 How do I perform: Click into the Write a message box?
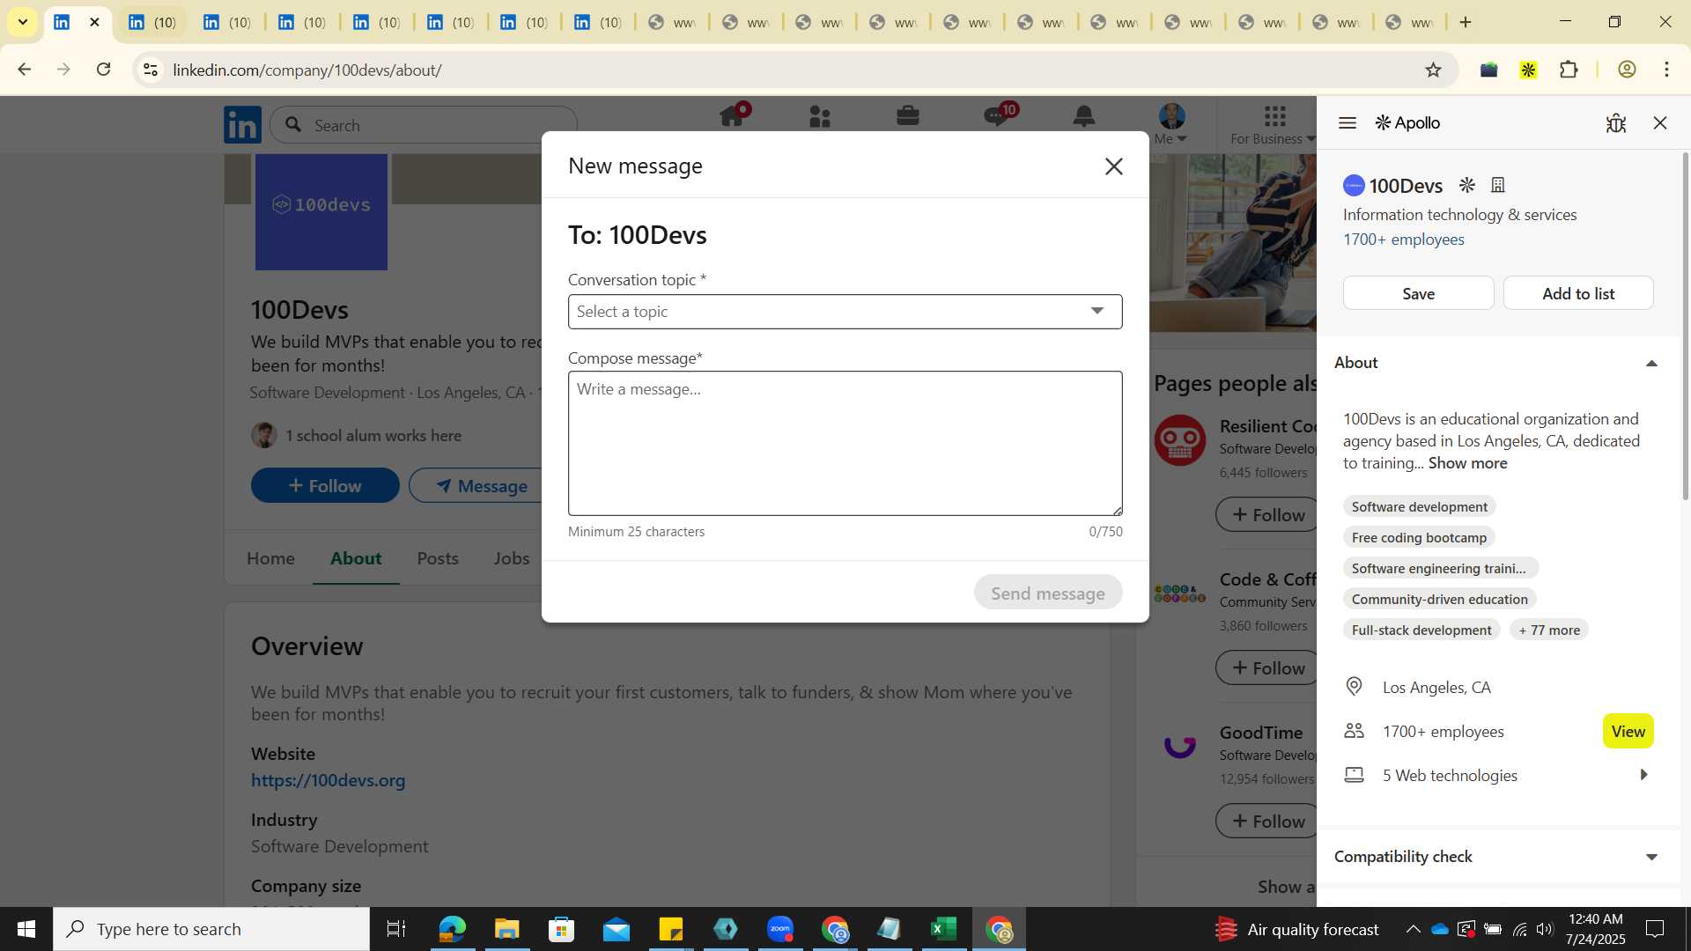pyautogui.click(x=845, y=443)
